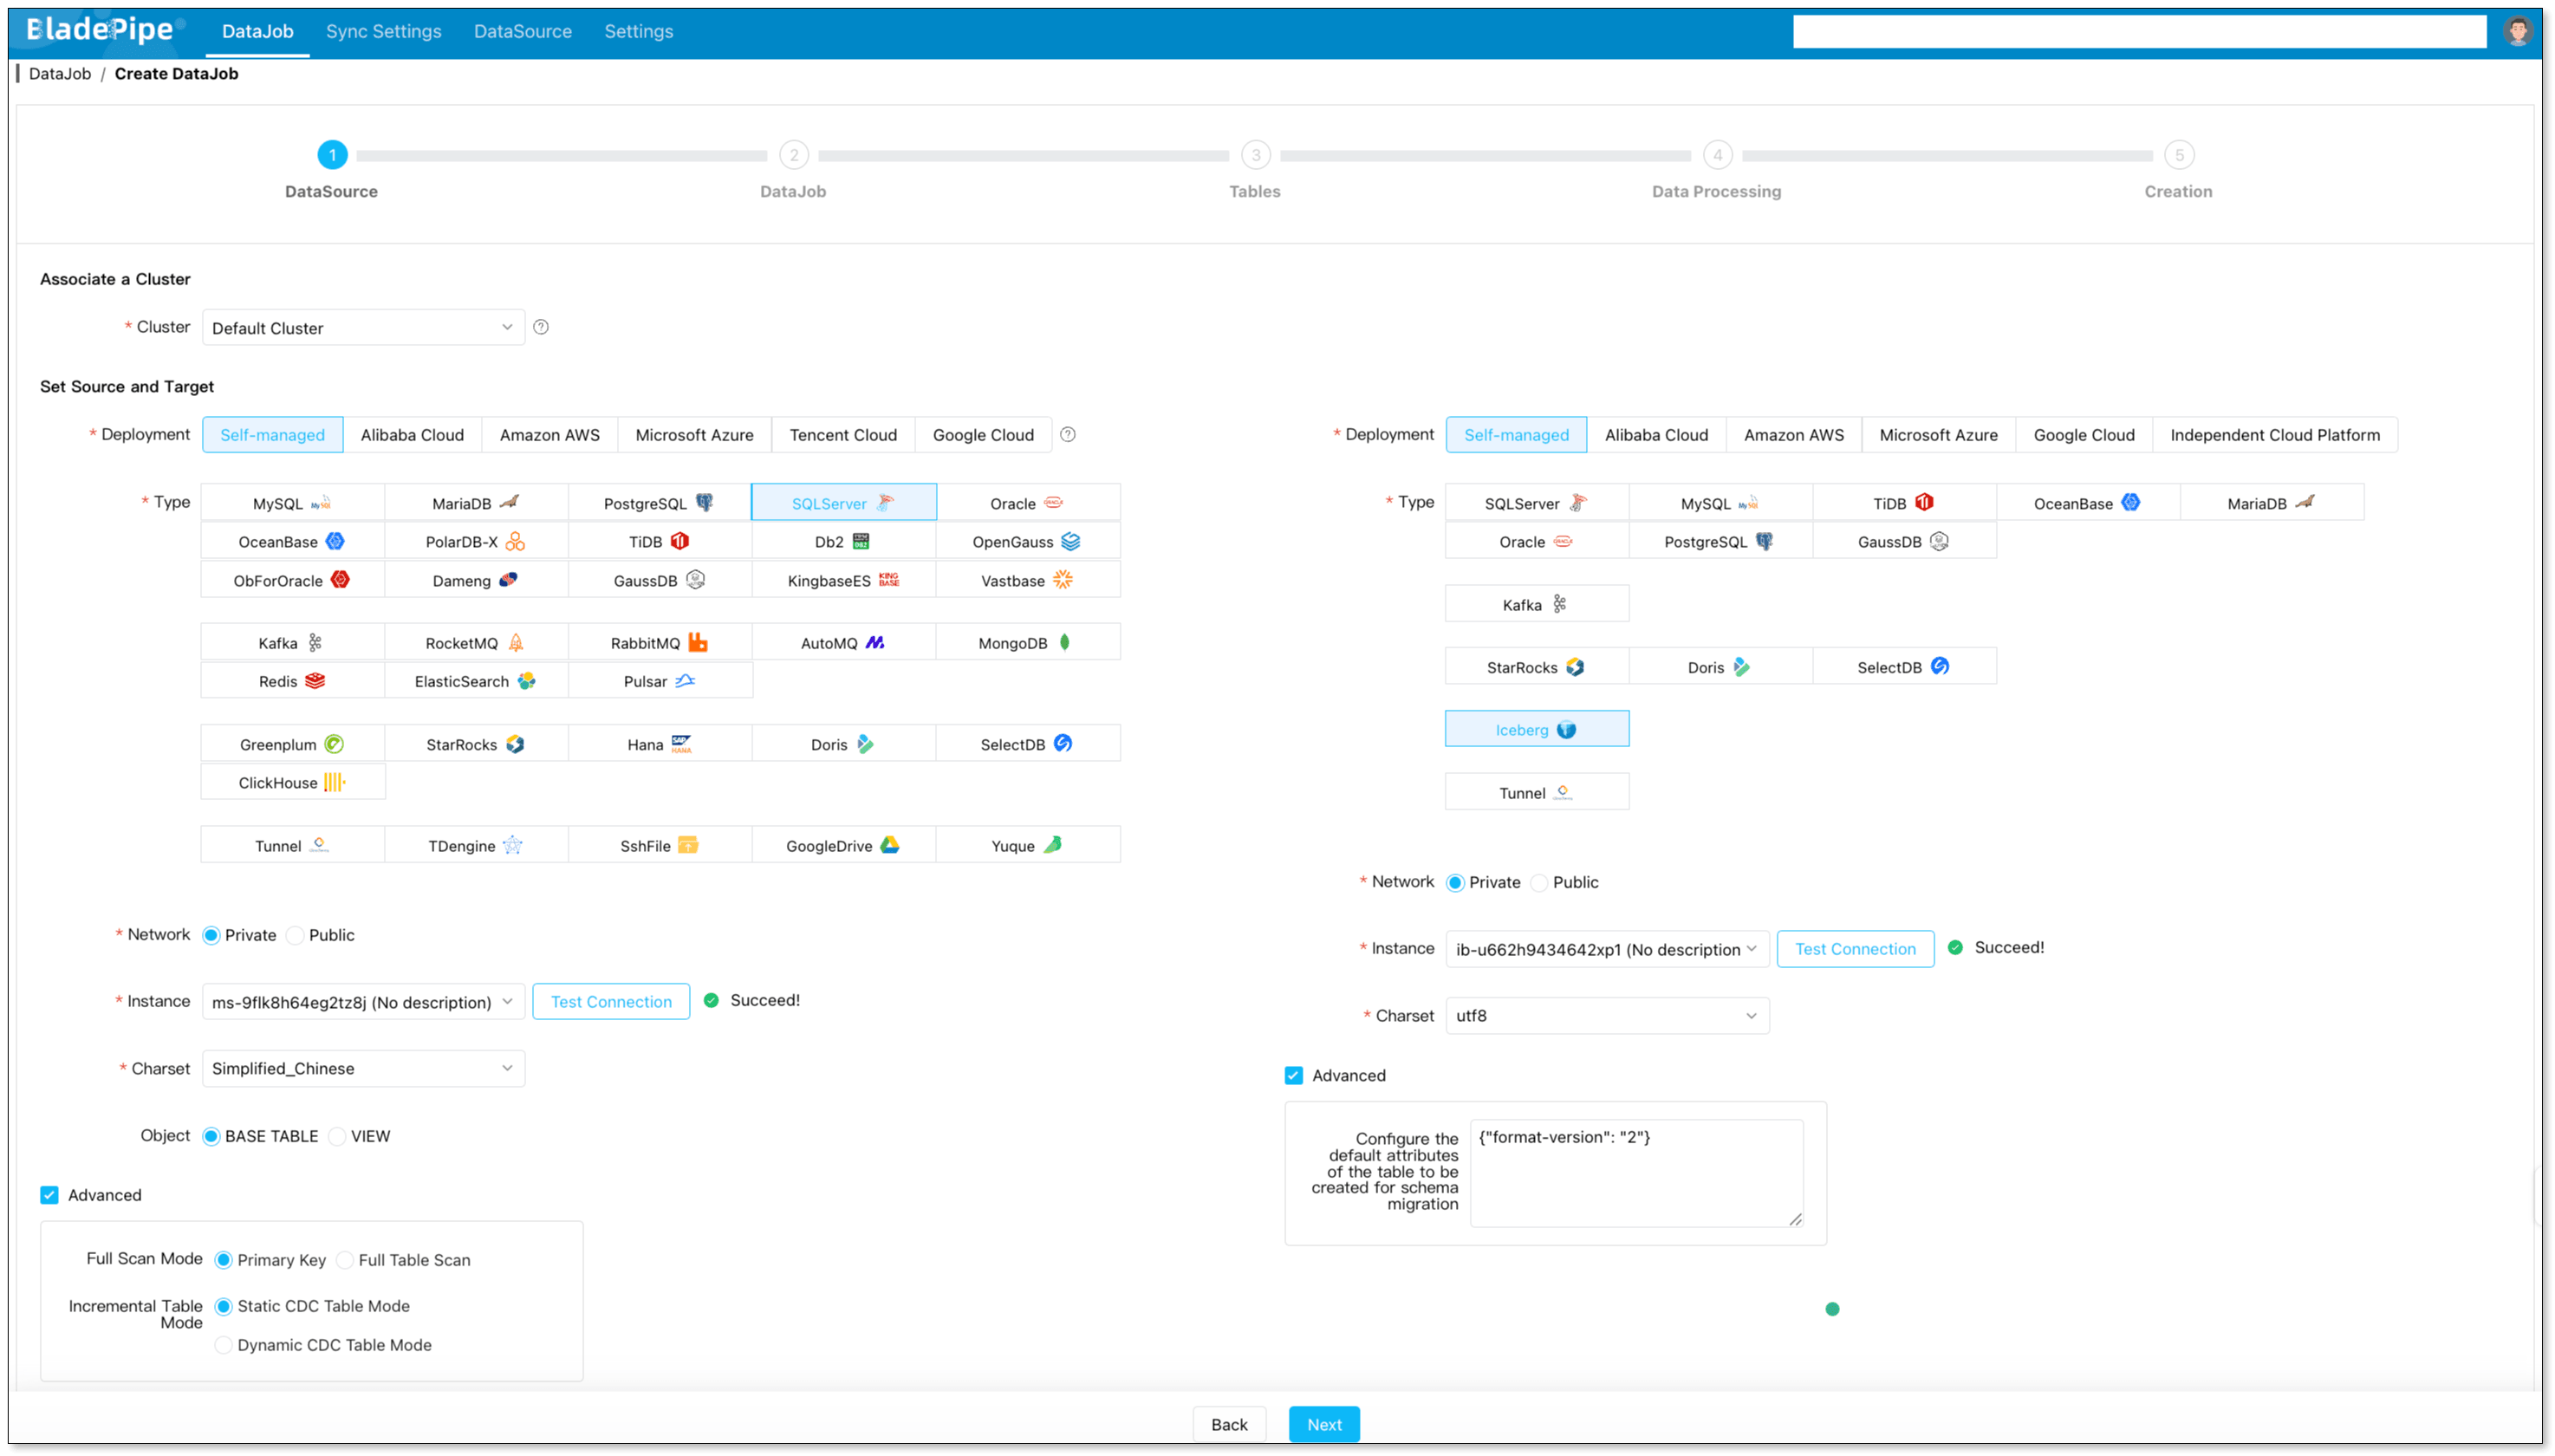Image resolution: width=2555 pixels, height=1456 pixels.
Task: Click the Back button
Action: [x=1229, y=1424]
